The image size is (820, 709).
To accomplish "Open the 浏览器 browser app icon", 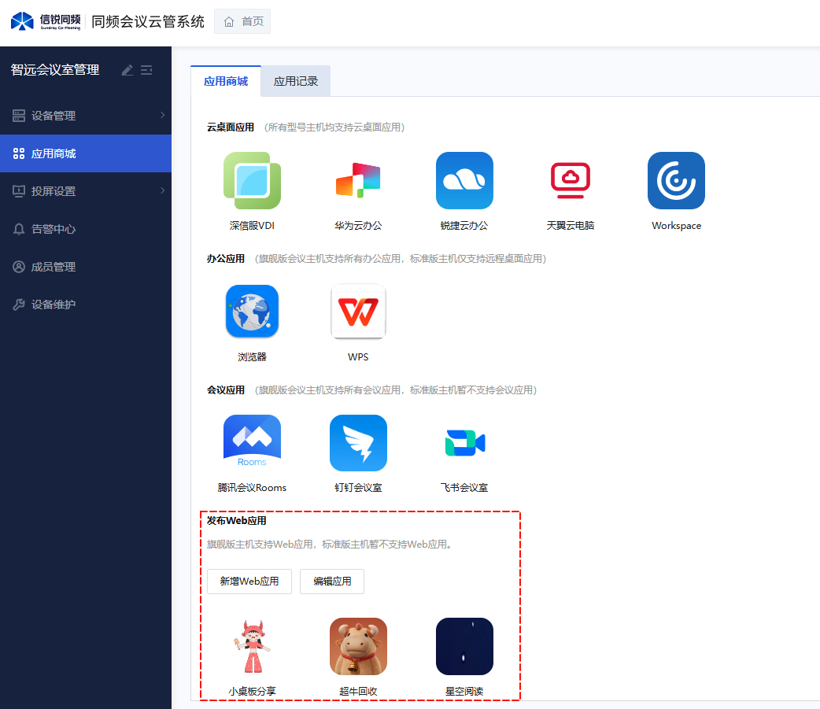I will point(252,312).
